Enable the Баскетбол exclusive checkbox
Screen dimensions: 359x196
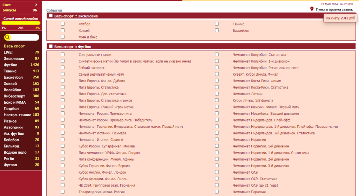pyautogui.click(x=217, y=30)
